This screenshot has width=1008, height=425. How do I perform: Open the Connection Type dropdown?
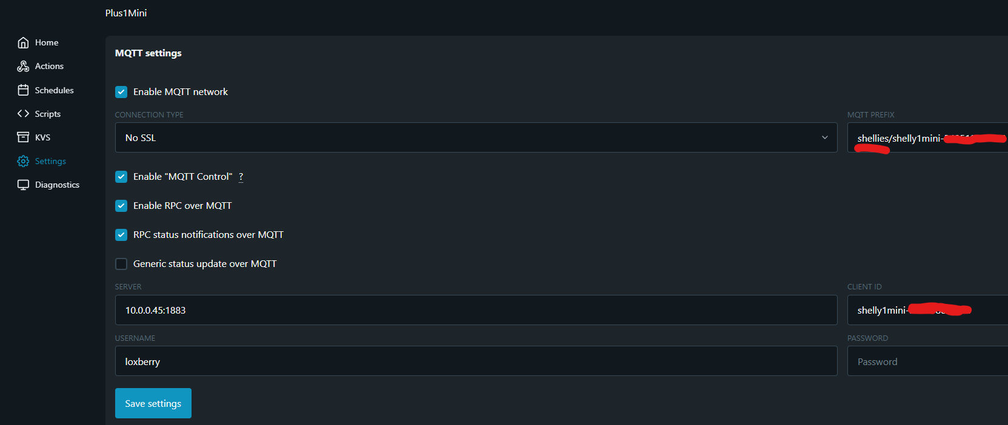pos(476,138)
